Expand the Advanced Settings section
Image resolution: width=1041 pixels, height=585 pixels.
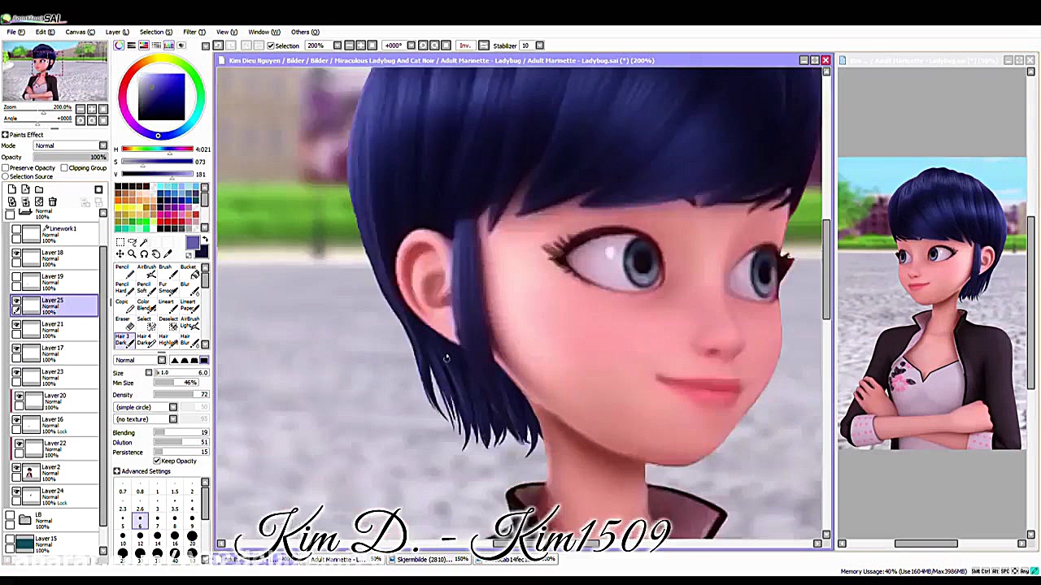[x=117, y=471]
